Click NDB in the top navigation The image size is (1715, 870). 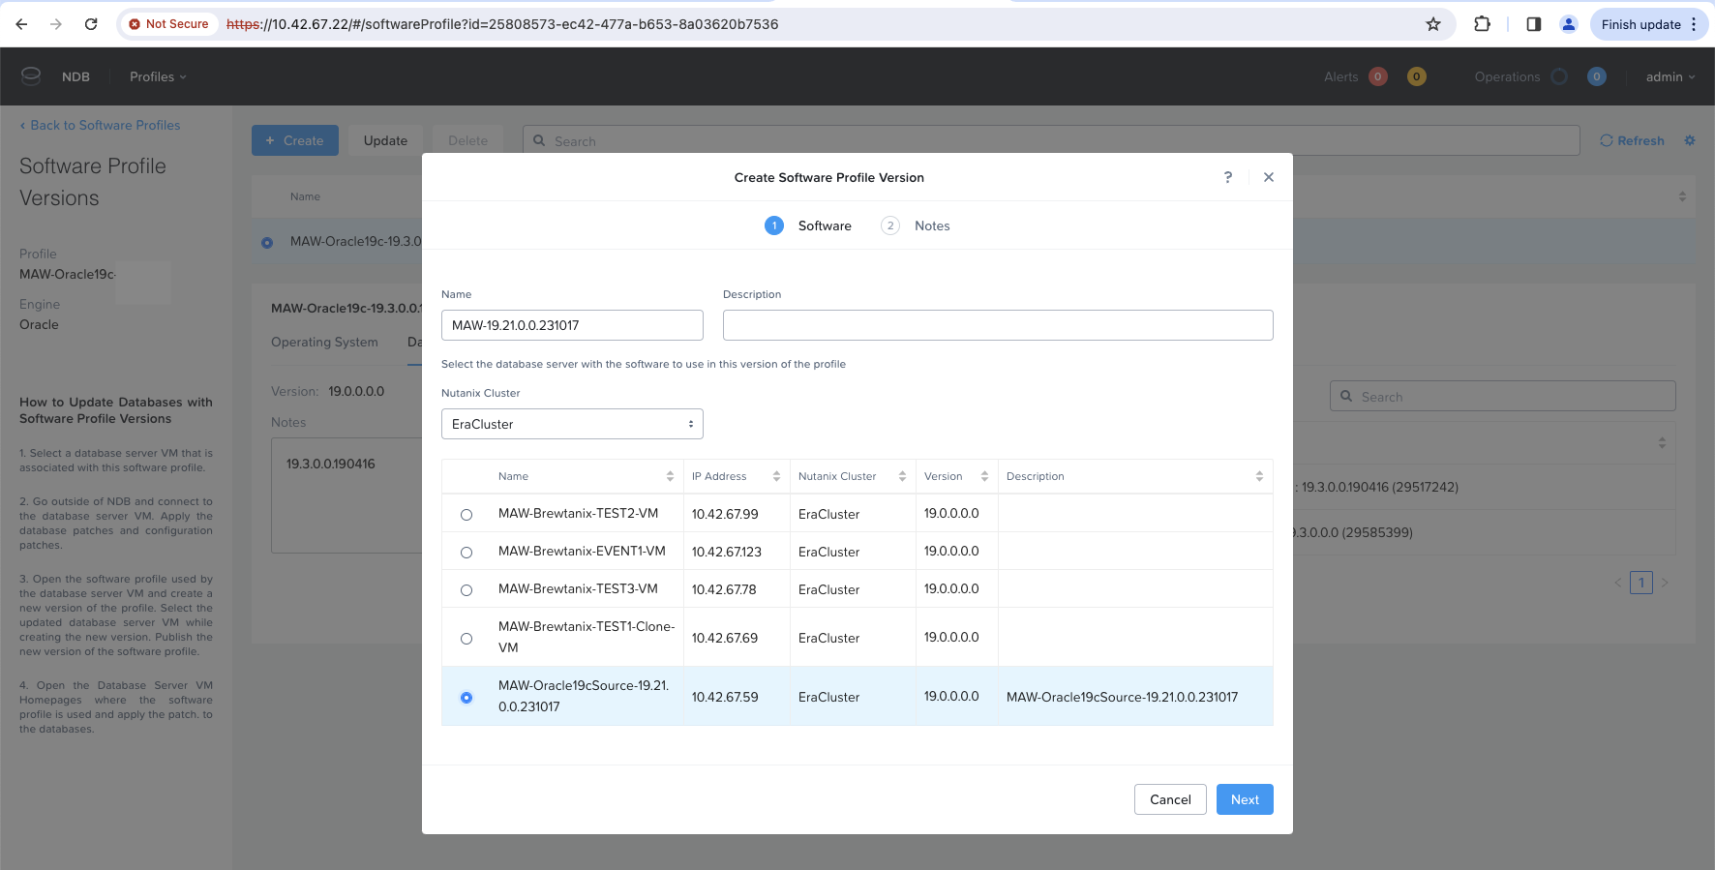coord(75,76)
